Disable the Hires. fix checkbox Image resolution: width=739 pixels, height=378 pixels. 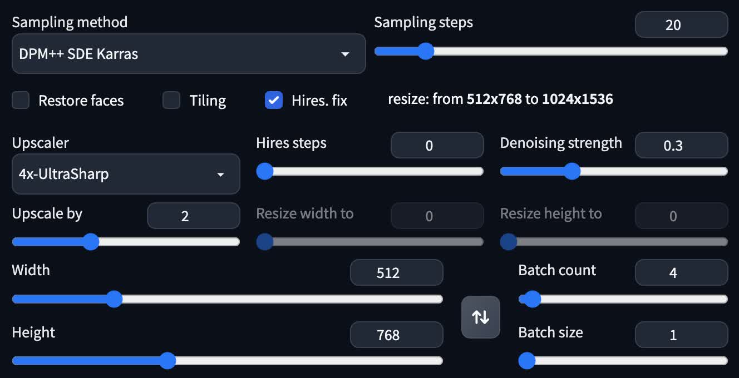click(274, 101)
